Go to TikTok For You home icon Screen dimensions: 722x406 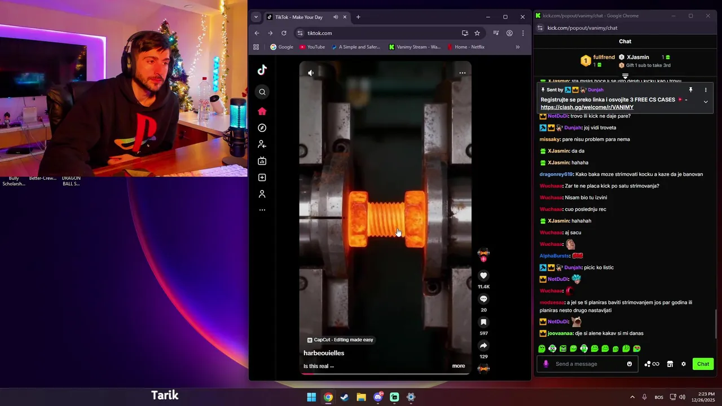(262, 111)
